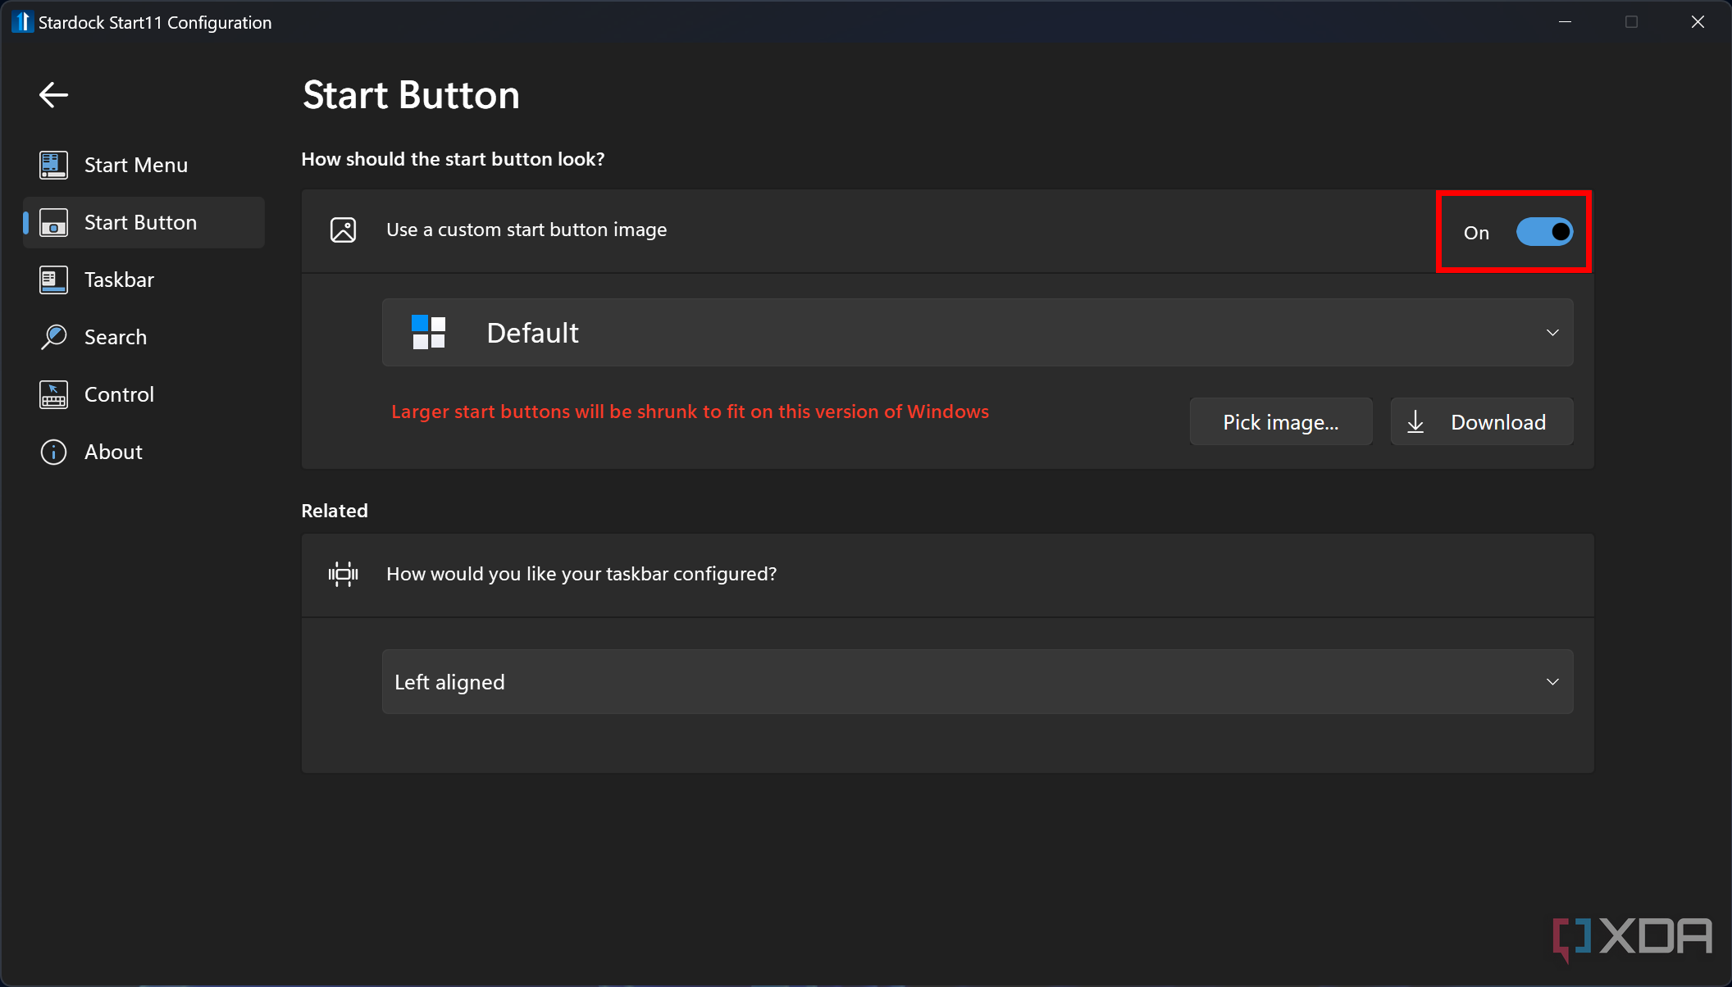Open the Taskbar settings page
The height and width of the screenshot is (987, 1732).
[144, 280]
